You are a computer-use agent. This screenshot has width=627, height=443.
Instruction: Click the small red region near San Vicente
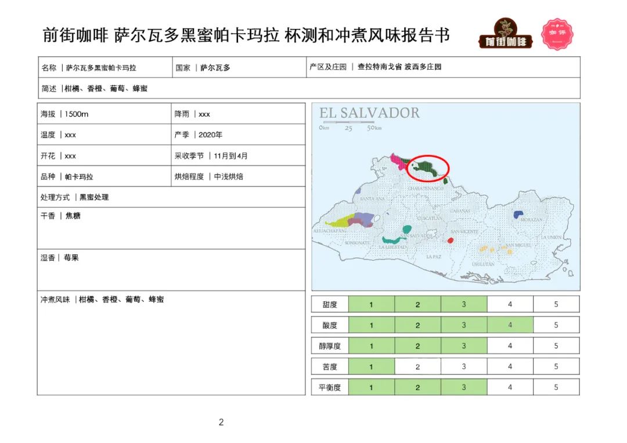point(450,240)
